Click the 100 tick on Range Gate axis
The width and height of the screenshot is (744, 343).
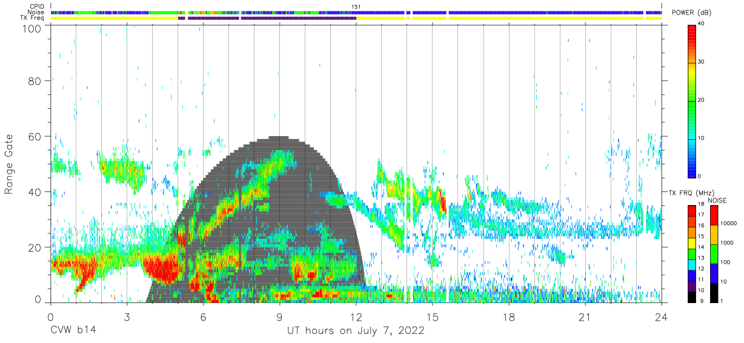[32, 28]
